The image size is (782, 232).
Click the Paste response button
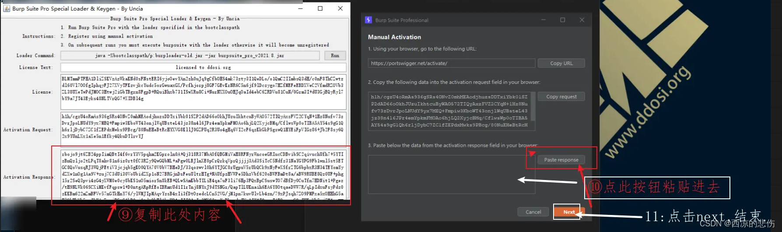(x=561, y=160)
